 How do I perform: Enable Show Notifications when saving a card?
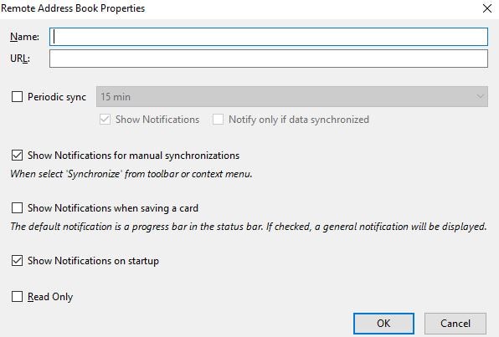point(17,208)
